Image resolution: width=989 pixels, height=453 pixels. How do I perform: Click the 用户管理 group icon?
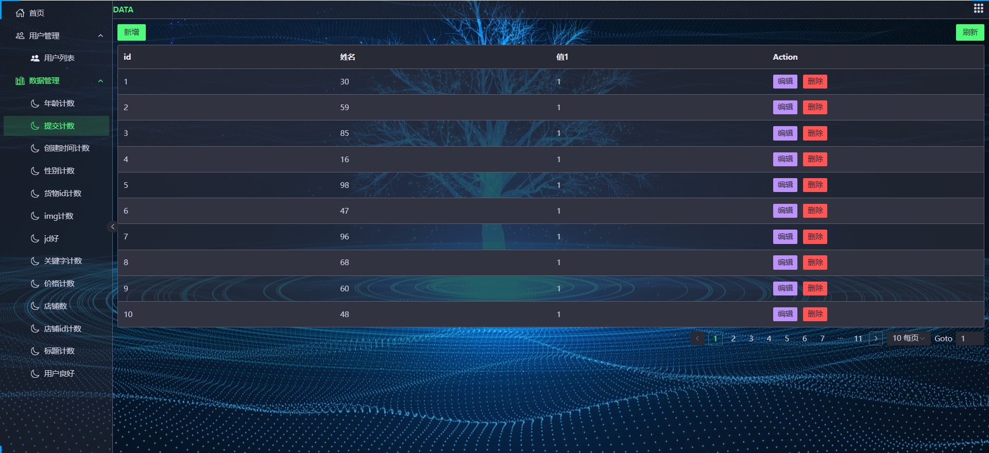20,36
